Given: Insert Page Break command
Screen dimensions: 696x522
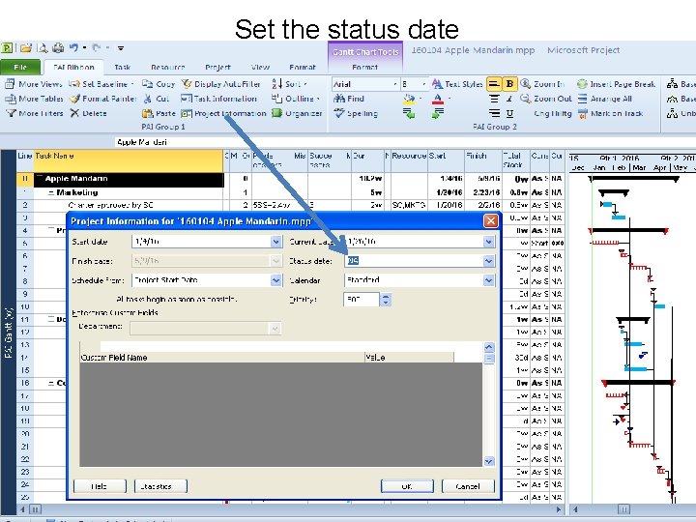Looking at the screenshot, I should [x=616, y=84].
